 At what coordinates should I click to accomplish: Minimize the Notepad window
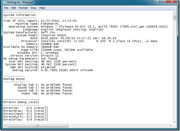point(157,1)
